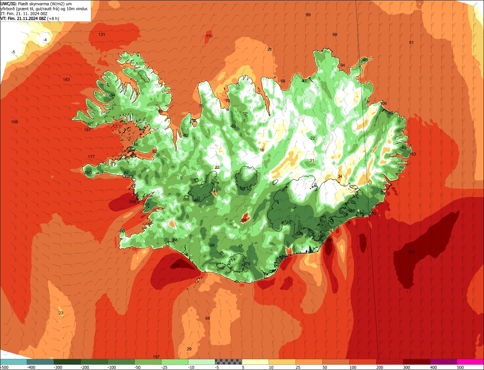Screen dimensions: 484x370
Task: Pick the -50 to -25 green legend swatch
Action: [148, 362]
